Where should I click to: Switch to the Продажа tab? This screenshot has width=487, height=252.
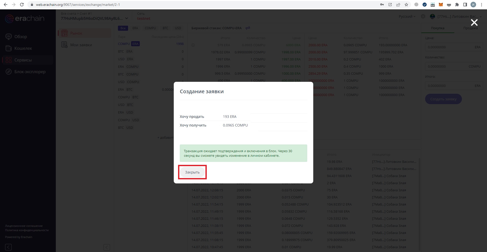(470, 28)
